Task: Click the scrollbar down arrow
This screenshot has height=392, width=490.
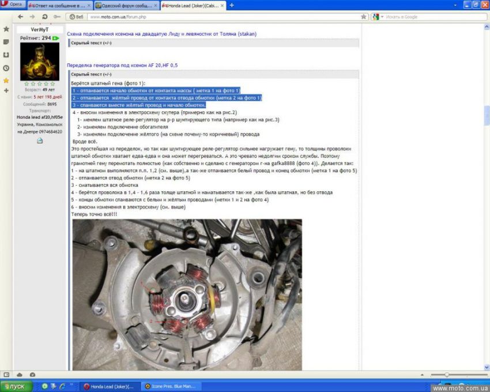Action: [487, 368]
